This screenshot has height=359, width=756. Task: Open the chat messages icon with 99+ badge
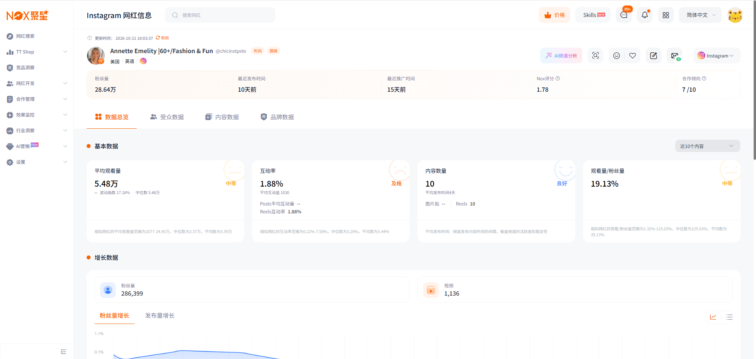pos(624,15)
